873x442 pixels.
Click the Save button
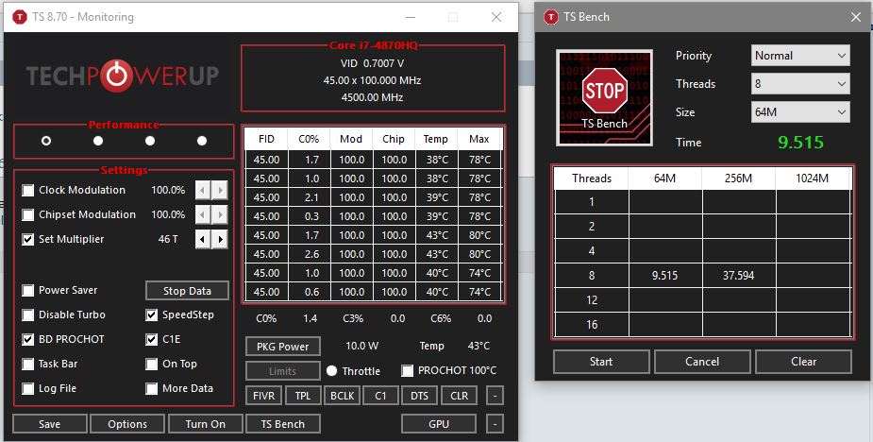pyautogui.click(x=50, y=424)
